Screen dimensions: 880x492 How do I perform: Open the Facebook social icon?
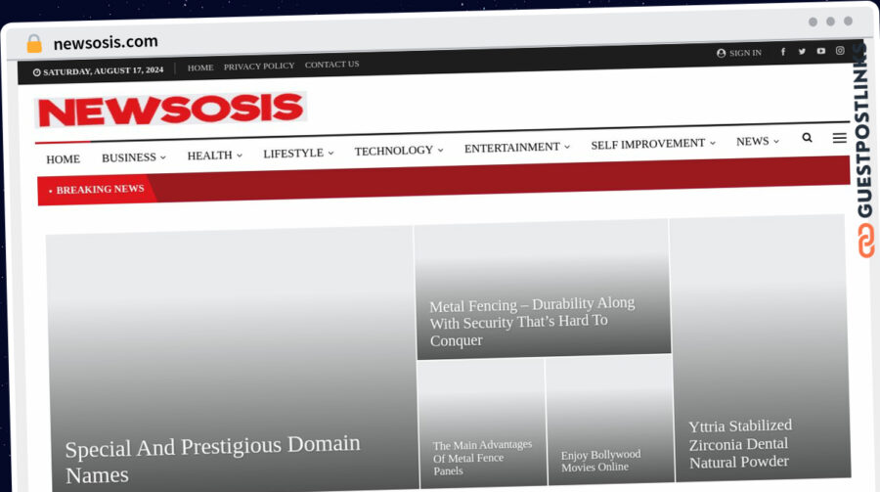click(783, 52)
